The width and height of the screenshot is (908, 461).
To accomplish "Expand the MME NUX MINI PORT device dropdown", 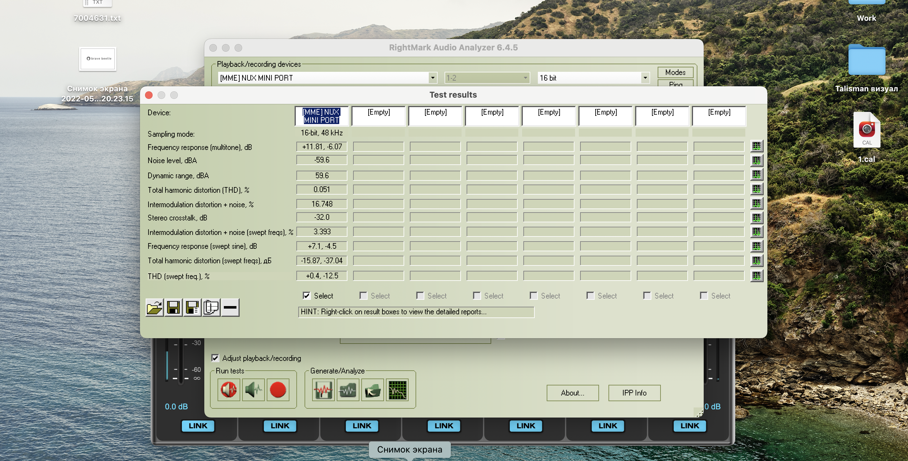I will tap(433, 78).
